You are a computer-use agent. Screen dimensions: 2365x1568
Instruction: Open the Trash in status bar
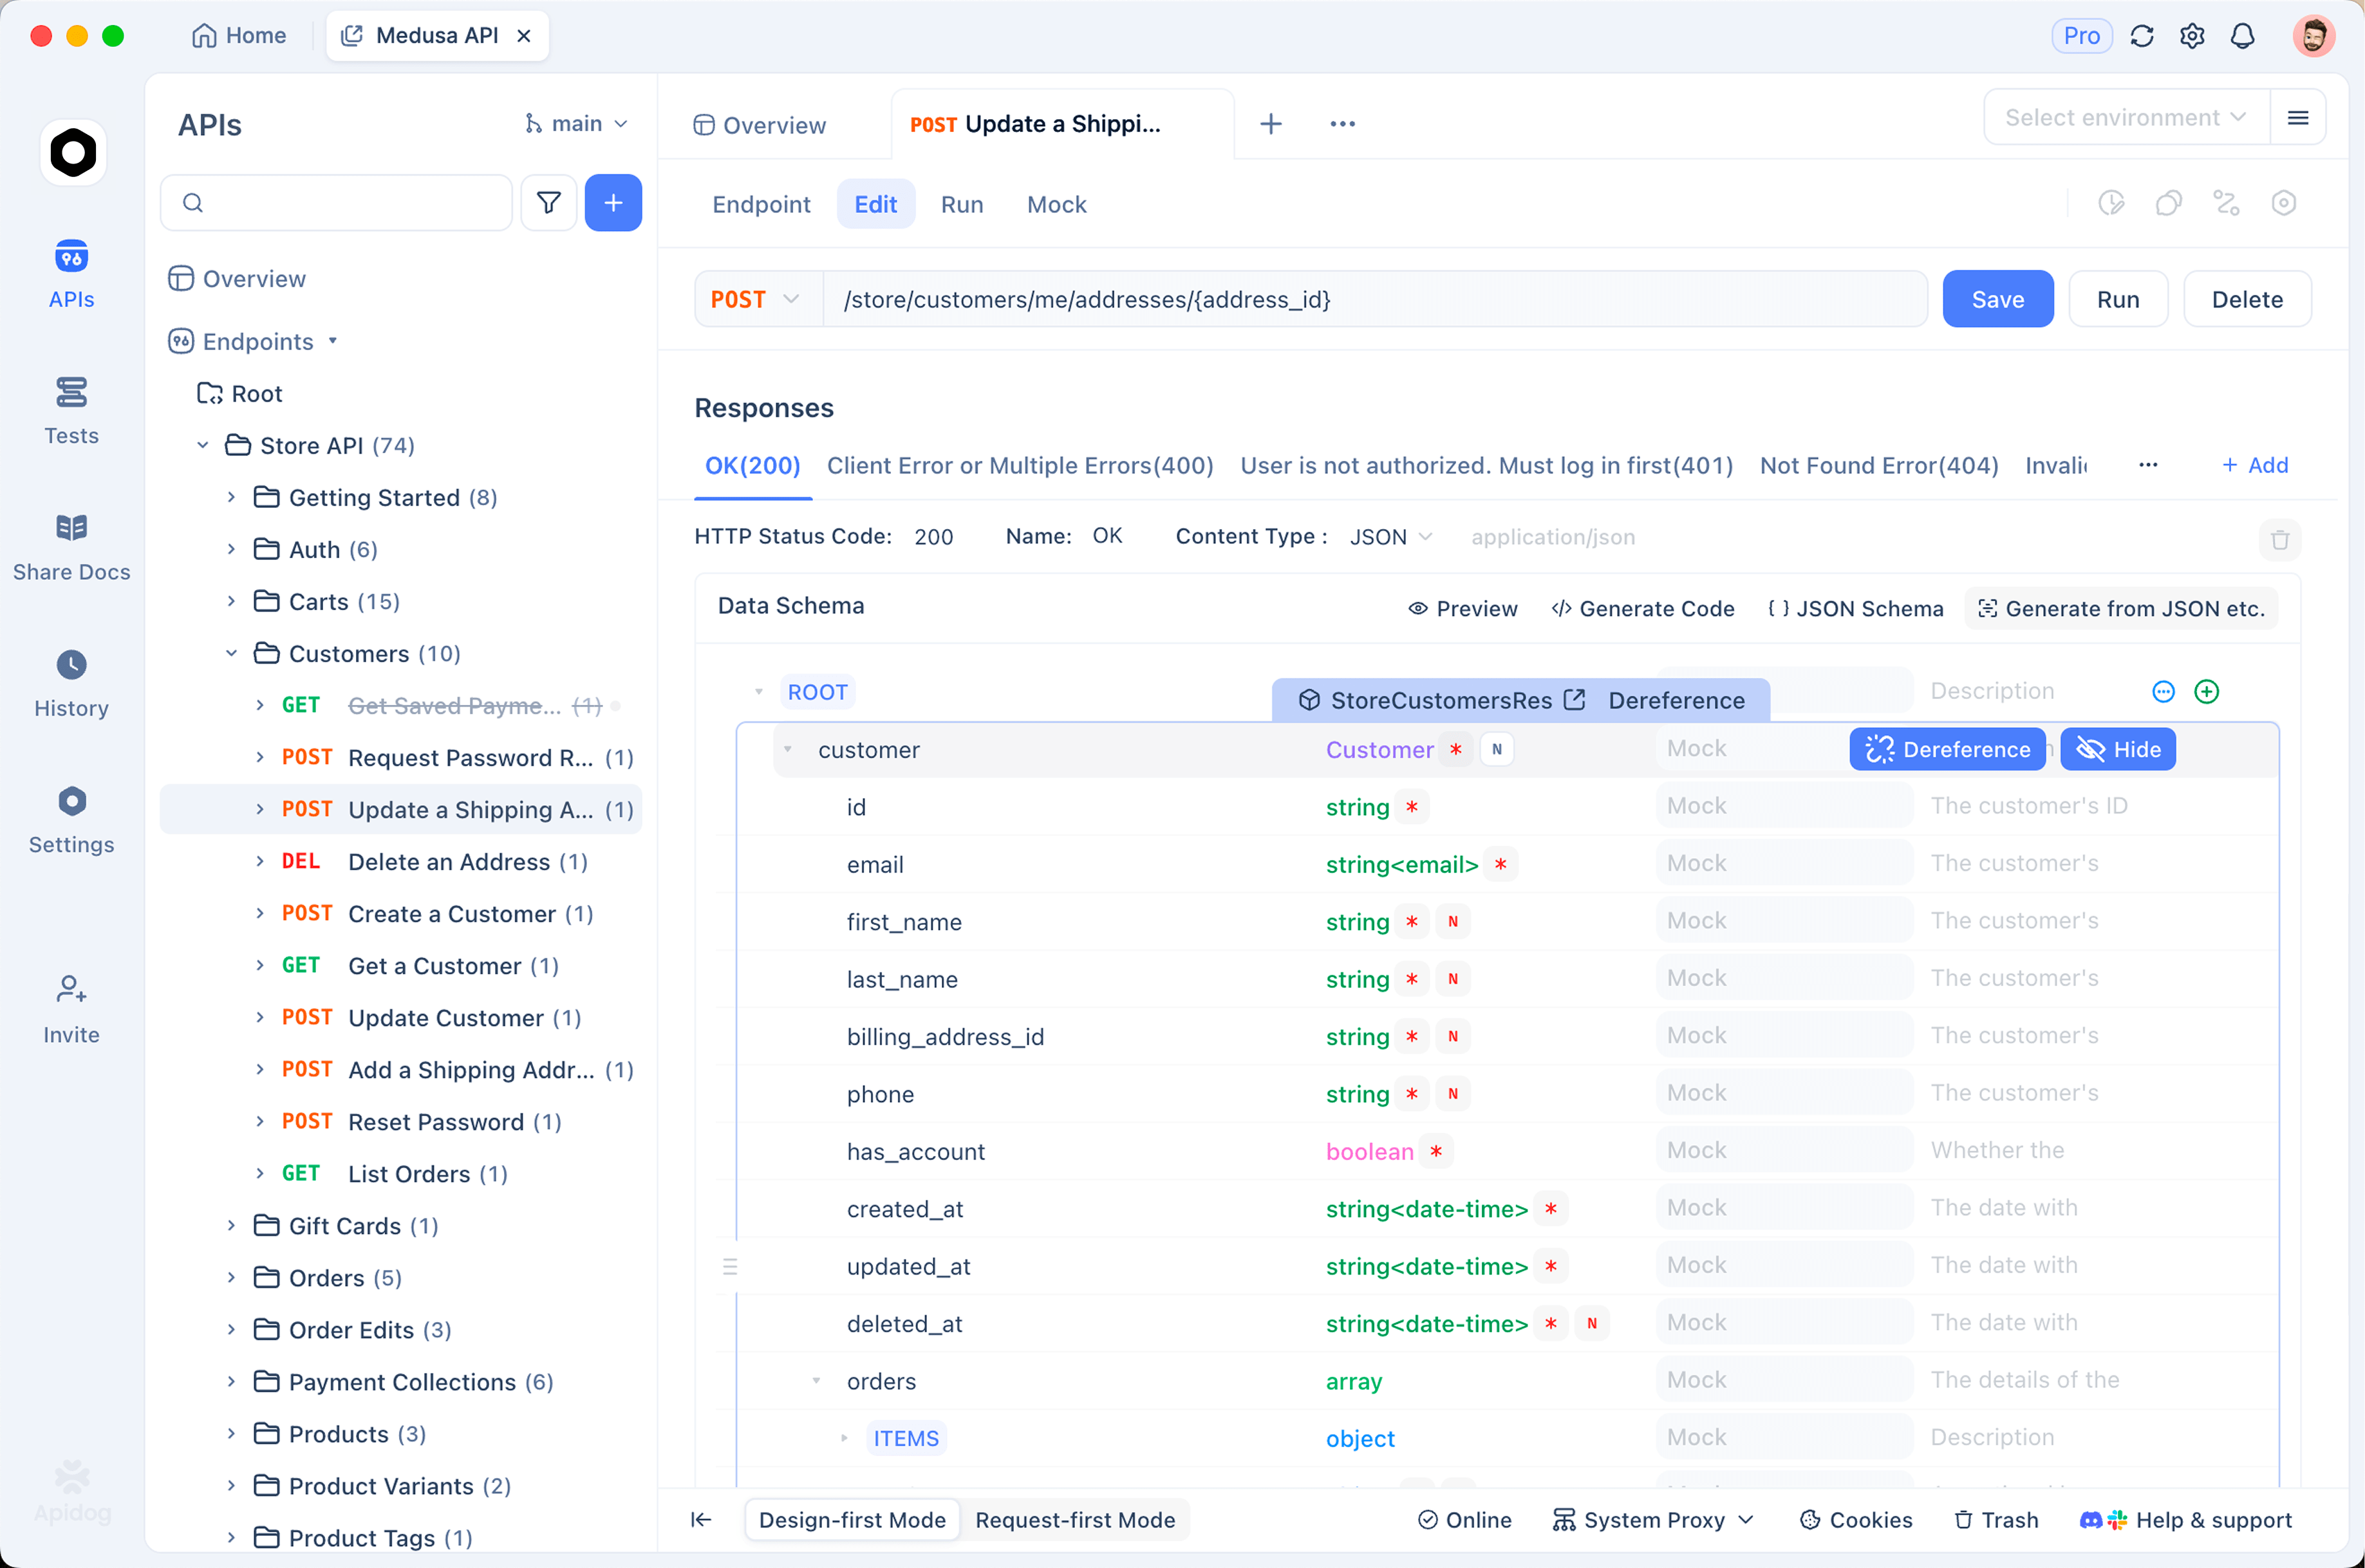pos(1994,1519)
